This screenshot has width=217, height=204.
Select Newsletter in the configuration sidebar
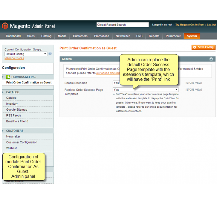tap(13, 136)
